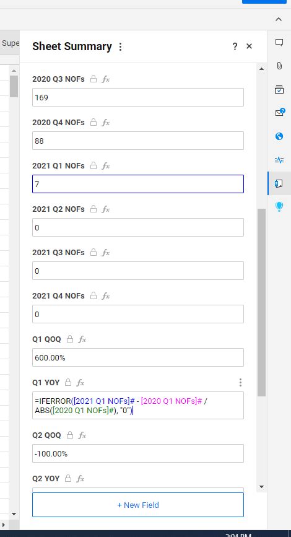This screenshot has width=291, height=537.
Task: Select the 2021 Q4 NOFs value field
Action: (138, 314)
